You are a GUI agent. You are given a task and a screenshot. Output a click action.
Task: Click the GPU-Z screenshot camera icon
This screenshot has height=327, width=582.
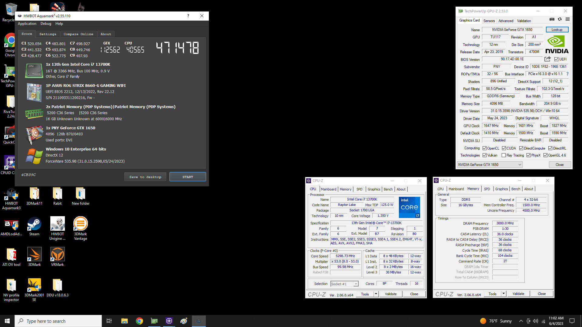coord(552,19)
